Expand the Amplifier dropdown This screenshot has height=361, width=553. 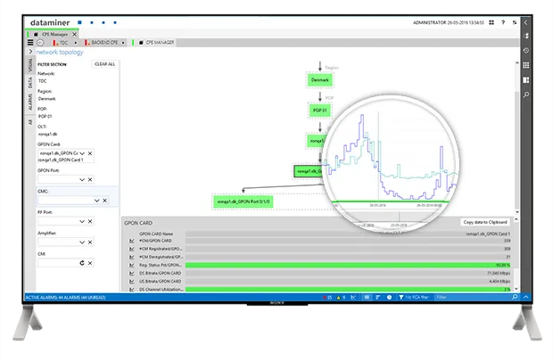pos(82,242)
